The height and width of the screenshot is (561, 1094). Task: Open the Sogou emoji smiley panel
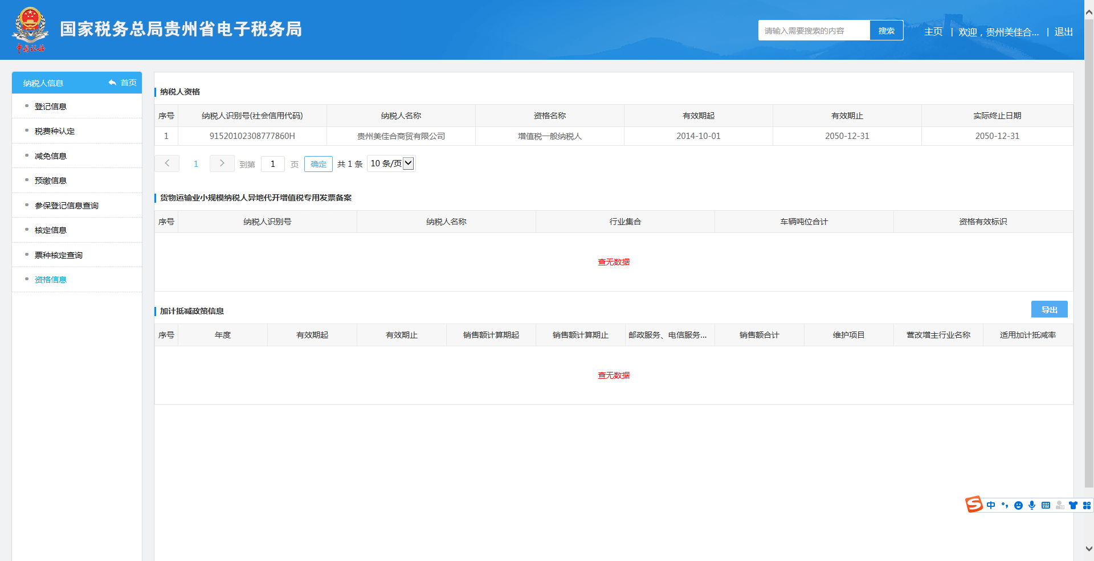pyautogui.click(x=1018, y=505)
